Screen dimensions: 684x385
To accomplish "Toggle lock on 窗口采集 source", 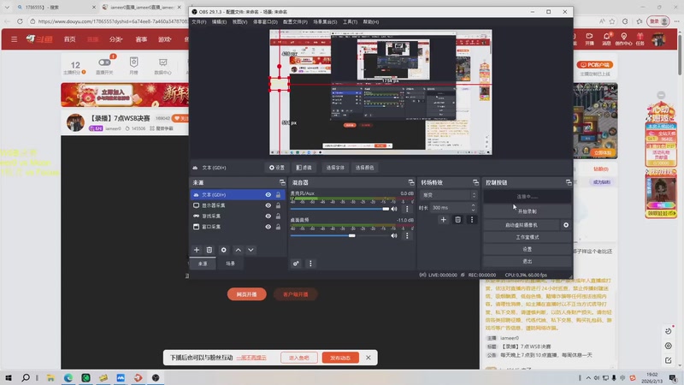I will [278, 227].
